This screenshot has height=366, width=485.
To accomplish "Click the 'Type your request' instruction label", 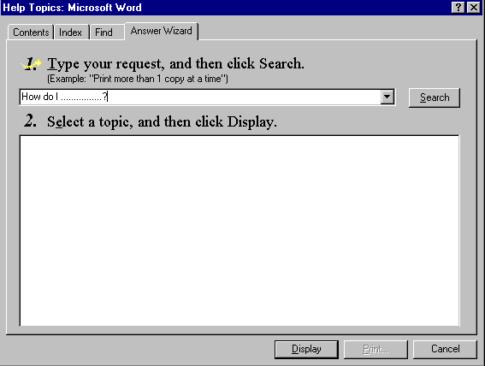I will pyautogui.click(x=175, y=63).
